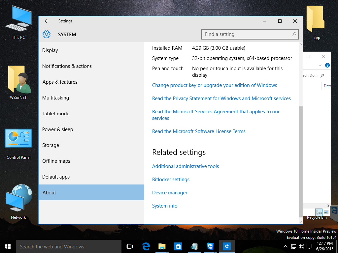The width and height of the screenshot is (338, 253).
Task: Open the Privacy Statement link
Action: [221, 98]
